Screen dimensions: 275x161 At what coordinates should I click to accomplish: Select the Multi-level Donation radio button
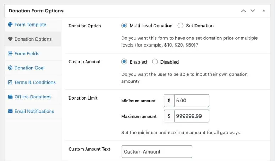(124, 26)
